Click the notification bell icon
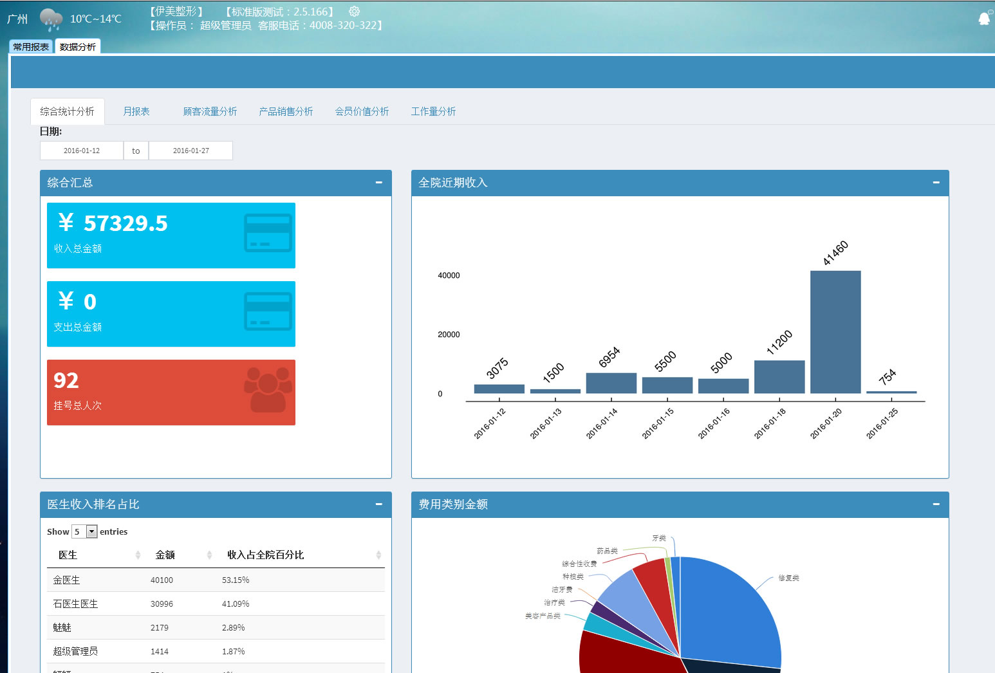This screenshot has width=995, height=673. click(x=984, y=19)
